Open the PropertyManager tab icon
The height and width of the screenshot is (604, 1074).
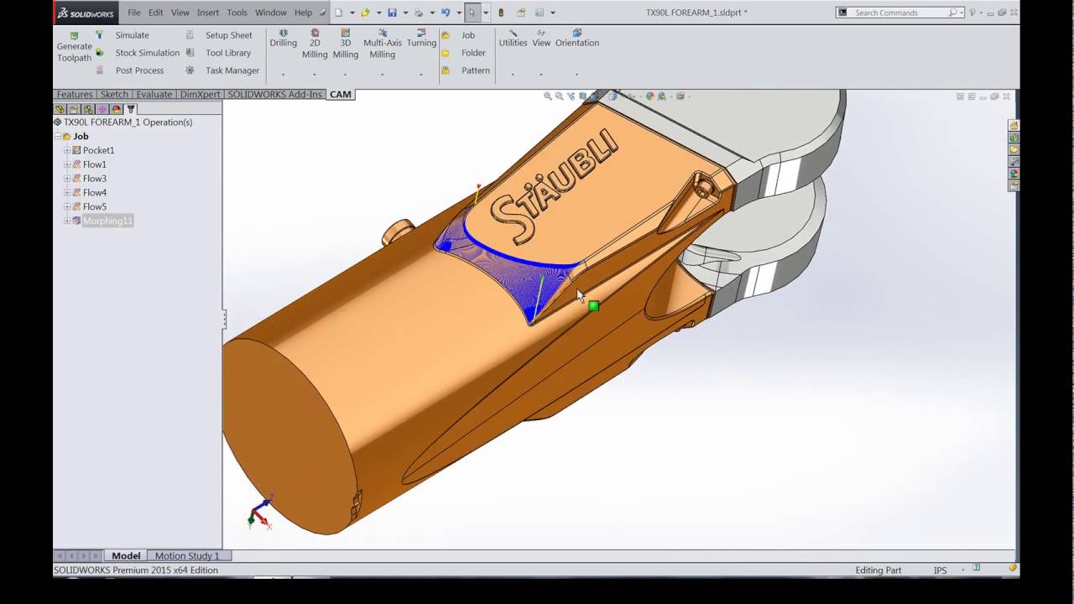pos(74,109)
